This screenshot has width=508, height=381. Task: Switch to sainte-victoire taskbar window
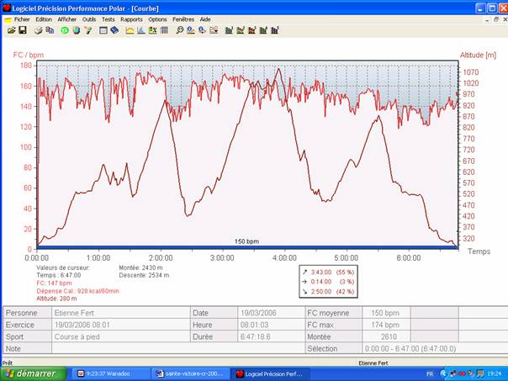(x=188, y=373)
